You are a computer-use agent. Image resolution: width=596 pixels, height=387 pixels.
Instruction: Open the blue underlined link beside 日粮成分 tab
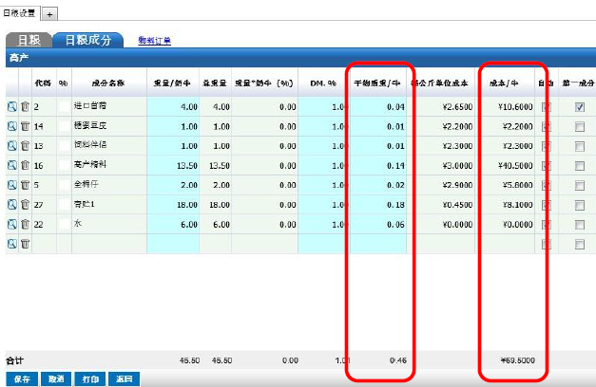(x=154, y=41)
